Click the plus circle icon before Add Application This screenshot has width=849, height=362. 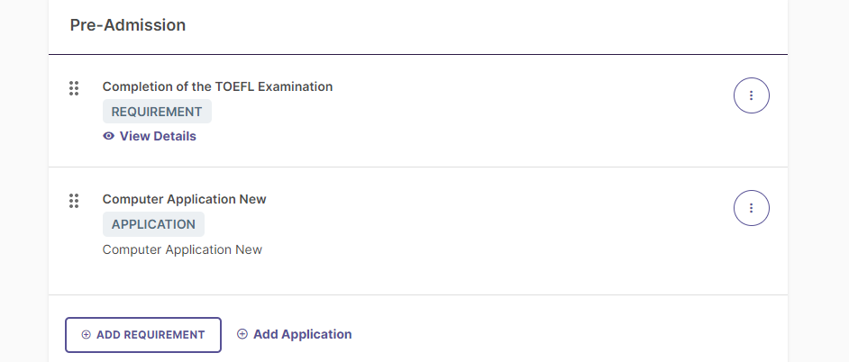pyautogui.click(x=242, y=334)
